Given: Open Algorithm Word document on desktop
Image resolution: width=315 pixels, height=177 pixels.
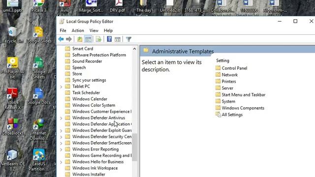Looking at the screenshot, I should 275,8.
